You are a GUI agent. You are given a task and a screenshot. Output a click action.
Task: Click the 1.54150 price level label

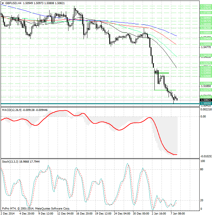[206, 55]
